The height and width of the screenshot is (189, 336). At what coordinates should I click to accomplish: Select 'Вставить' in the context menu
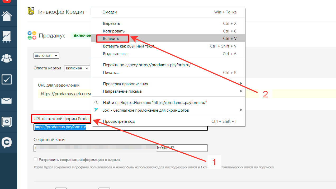click(x=111, y=39)
